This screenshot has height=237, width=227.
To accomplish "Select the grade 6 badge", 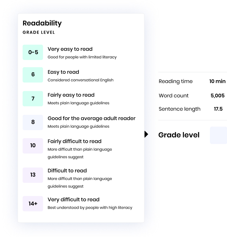I will (33, 75).
